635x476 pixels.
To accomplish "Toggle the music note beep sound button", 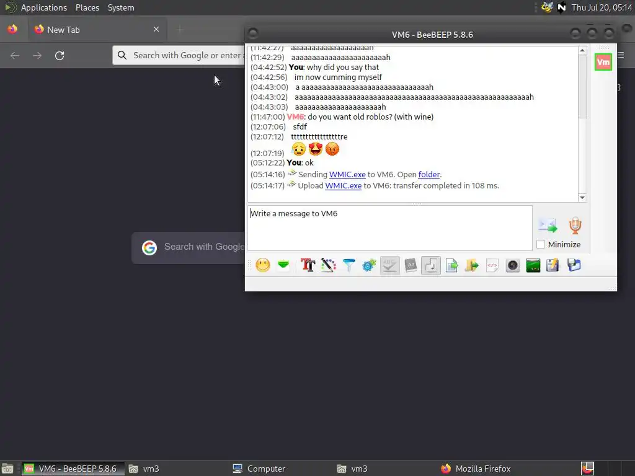I will coord(431,265).
